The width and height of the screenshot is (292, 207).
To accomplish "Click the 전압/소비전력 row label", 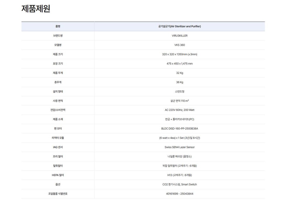I will pos(58,110).
